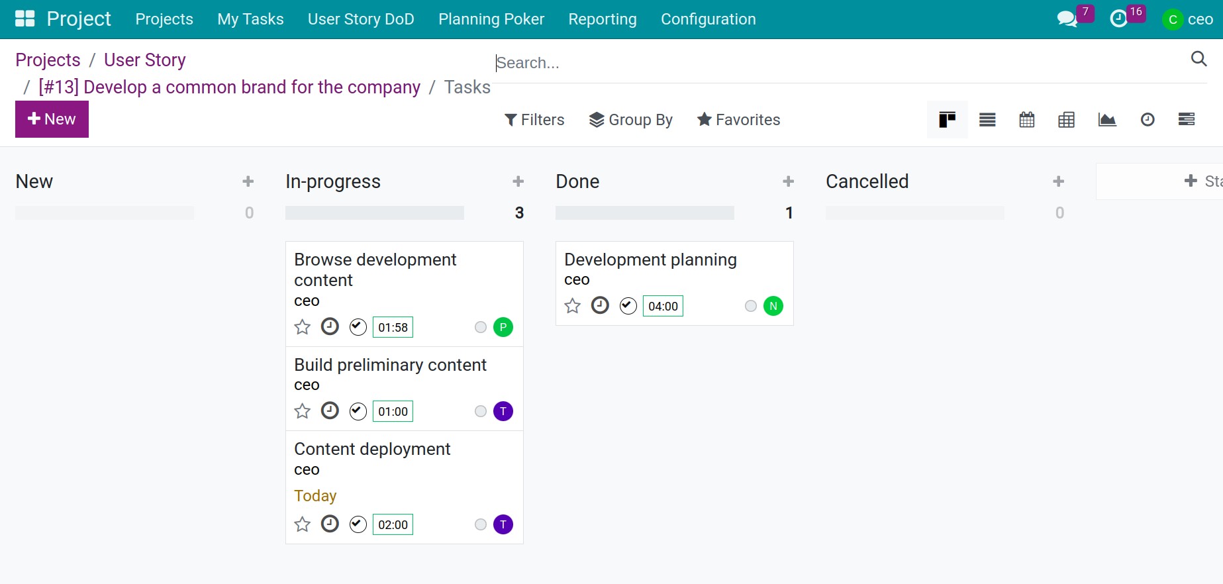The image size is (1223, 584).
Task: Click the In-progress column header title
Action: (x=333, y=181)
